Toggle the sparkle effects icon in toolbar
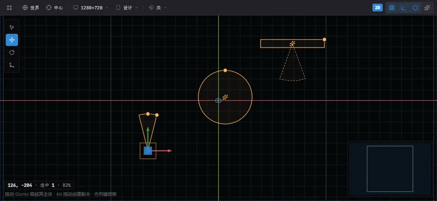 (x=427, y=8)
